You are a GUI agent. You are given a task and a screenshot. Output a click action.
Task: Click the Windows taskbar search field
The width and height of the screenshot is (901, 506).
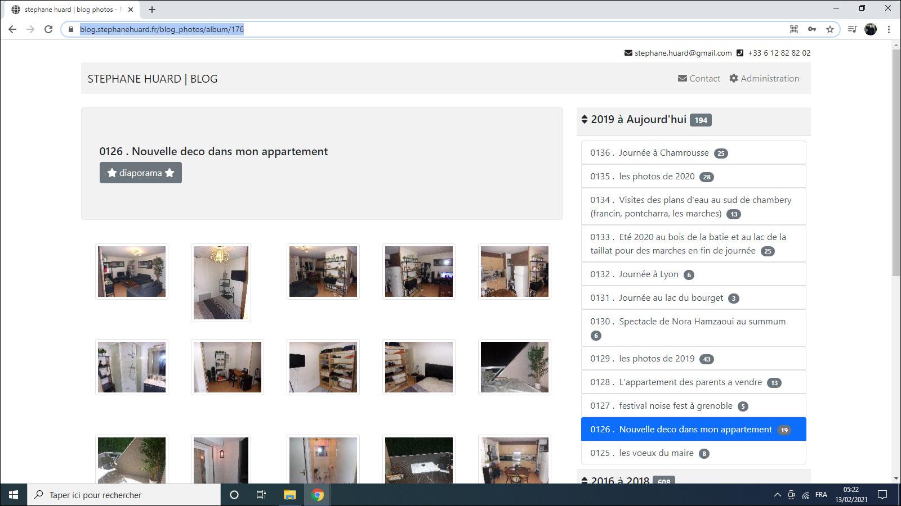tap(124, 495)
